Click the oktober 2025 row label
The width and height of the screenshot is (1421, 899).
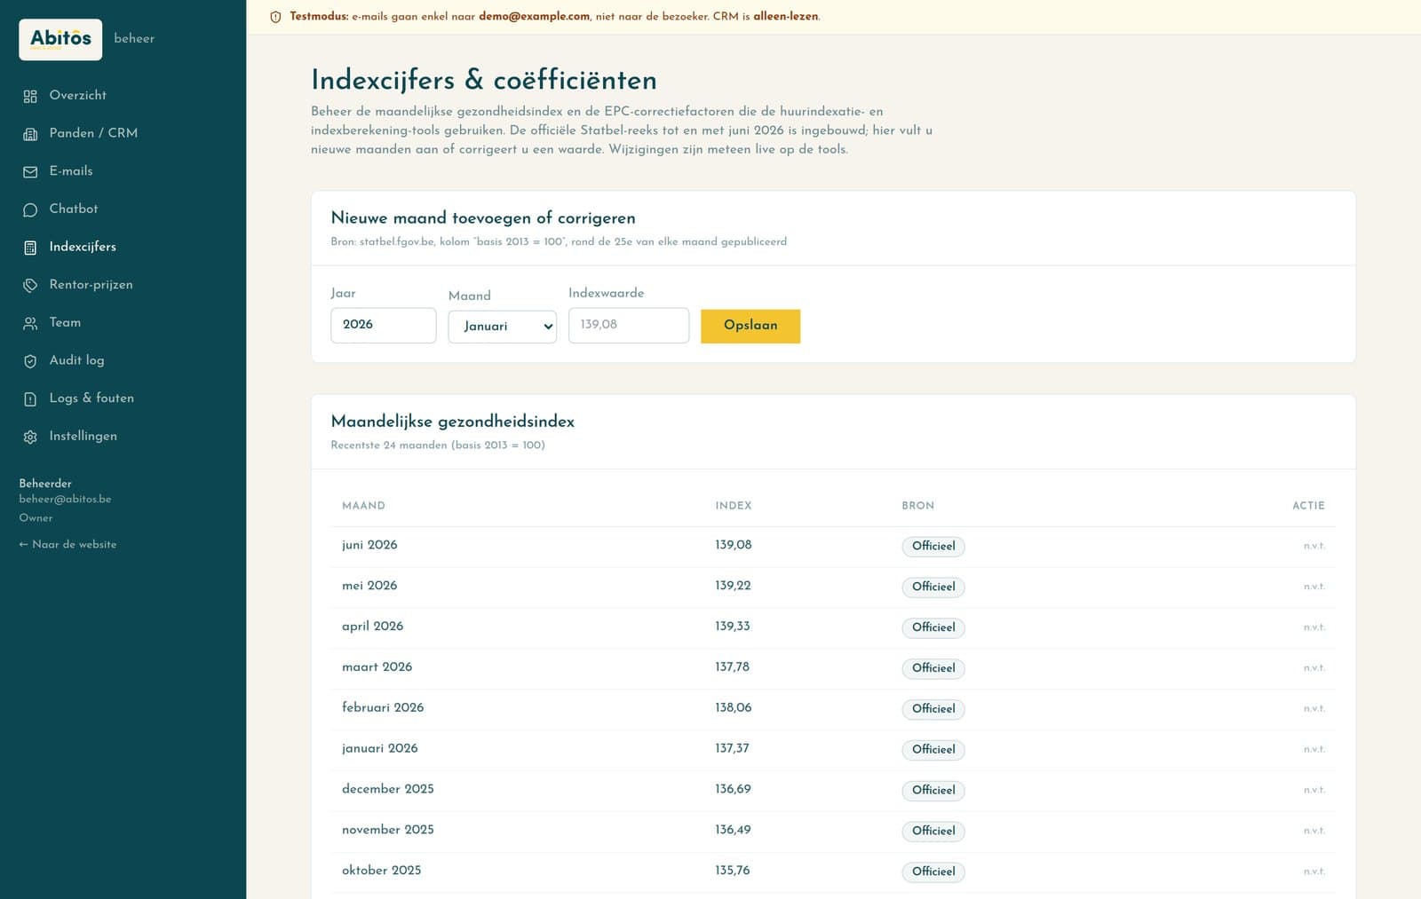(x=382, y=871)
